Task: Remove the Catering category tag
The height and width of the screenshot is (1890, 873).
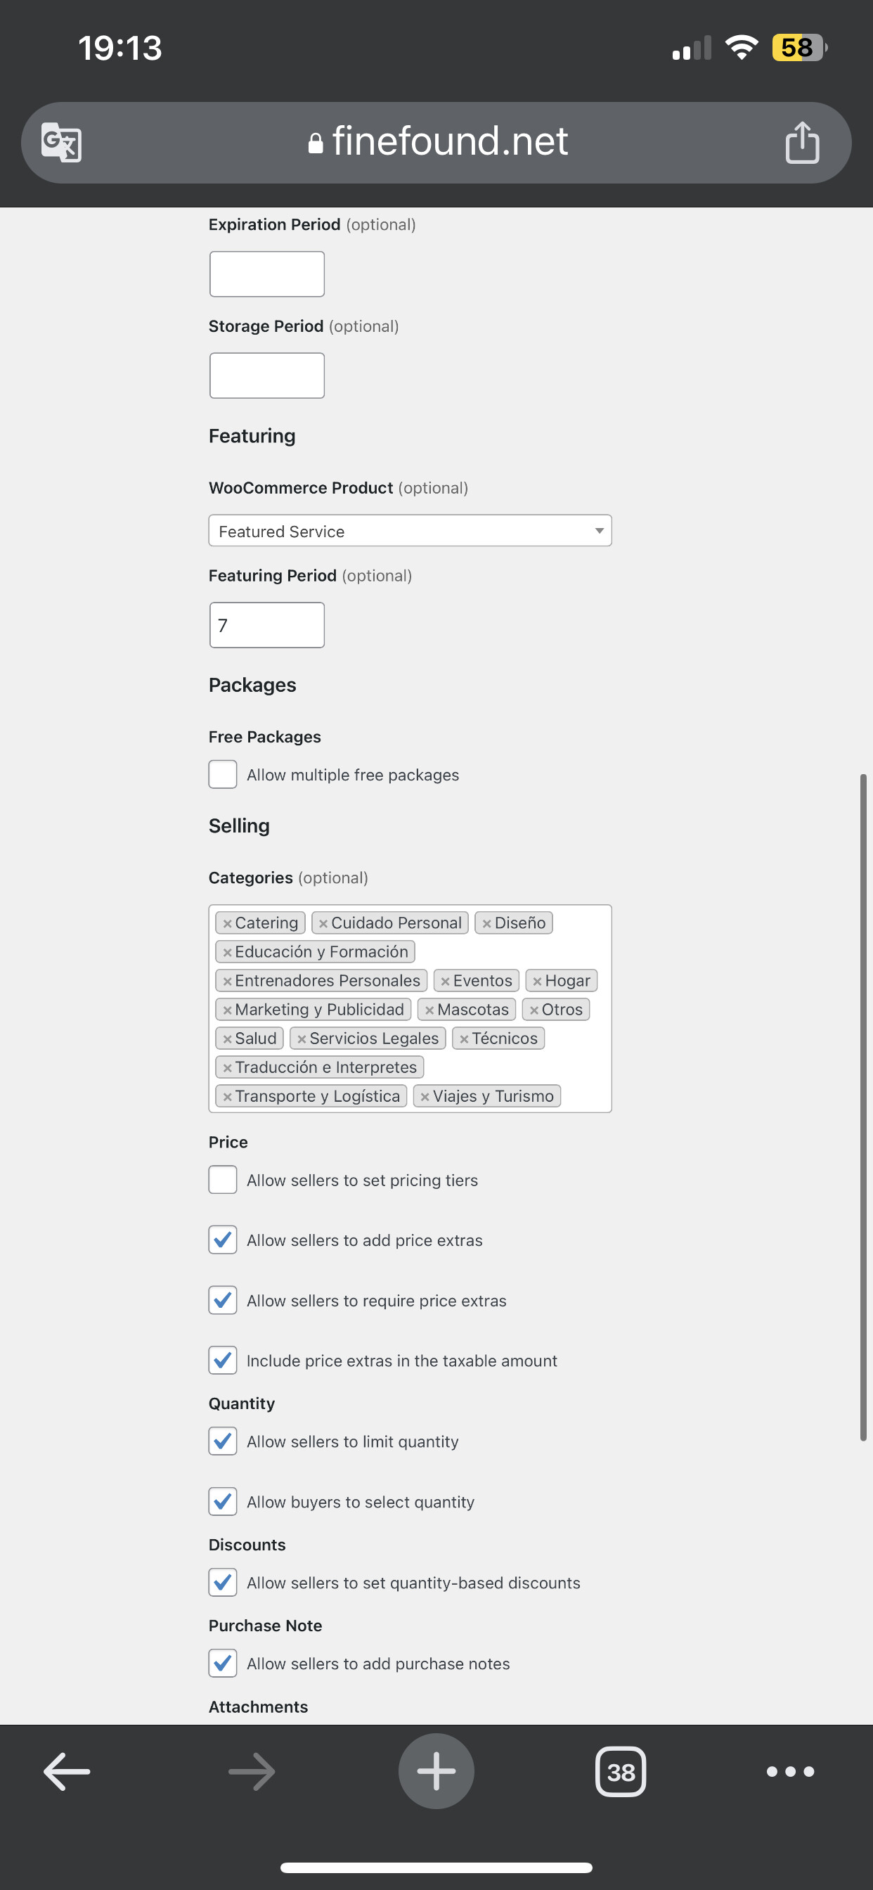Action: click(228, 924)
